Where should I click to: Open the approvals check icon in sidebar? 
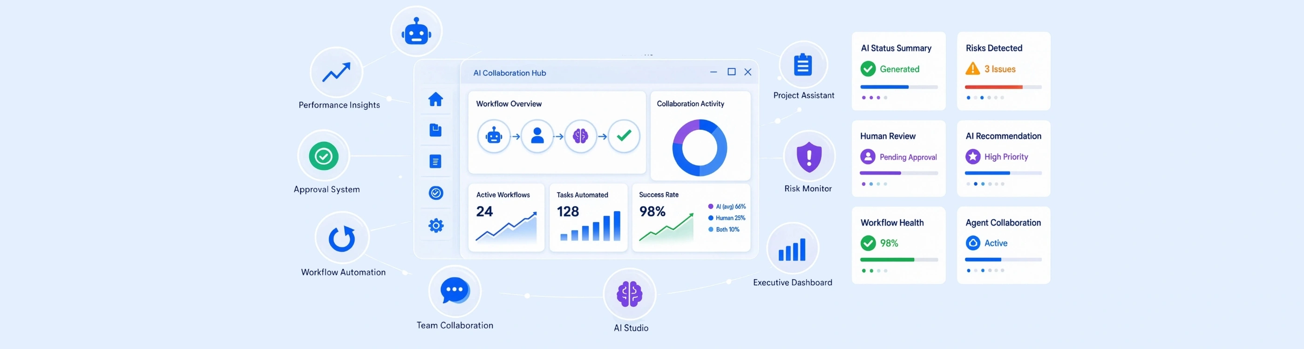tap(436, 193)
